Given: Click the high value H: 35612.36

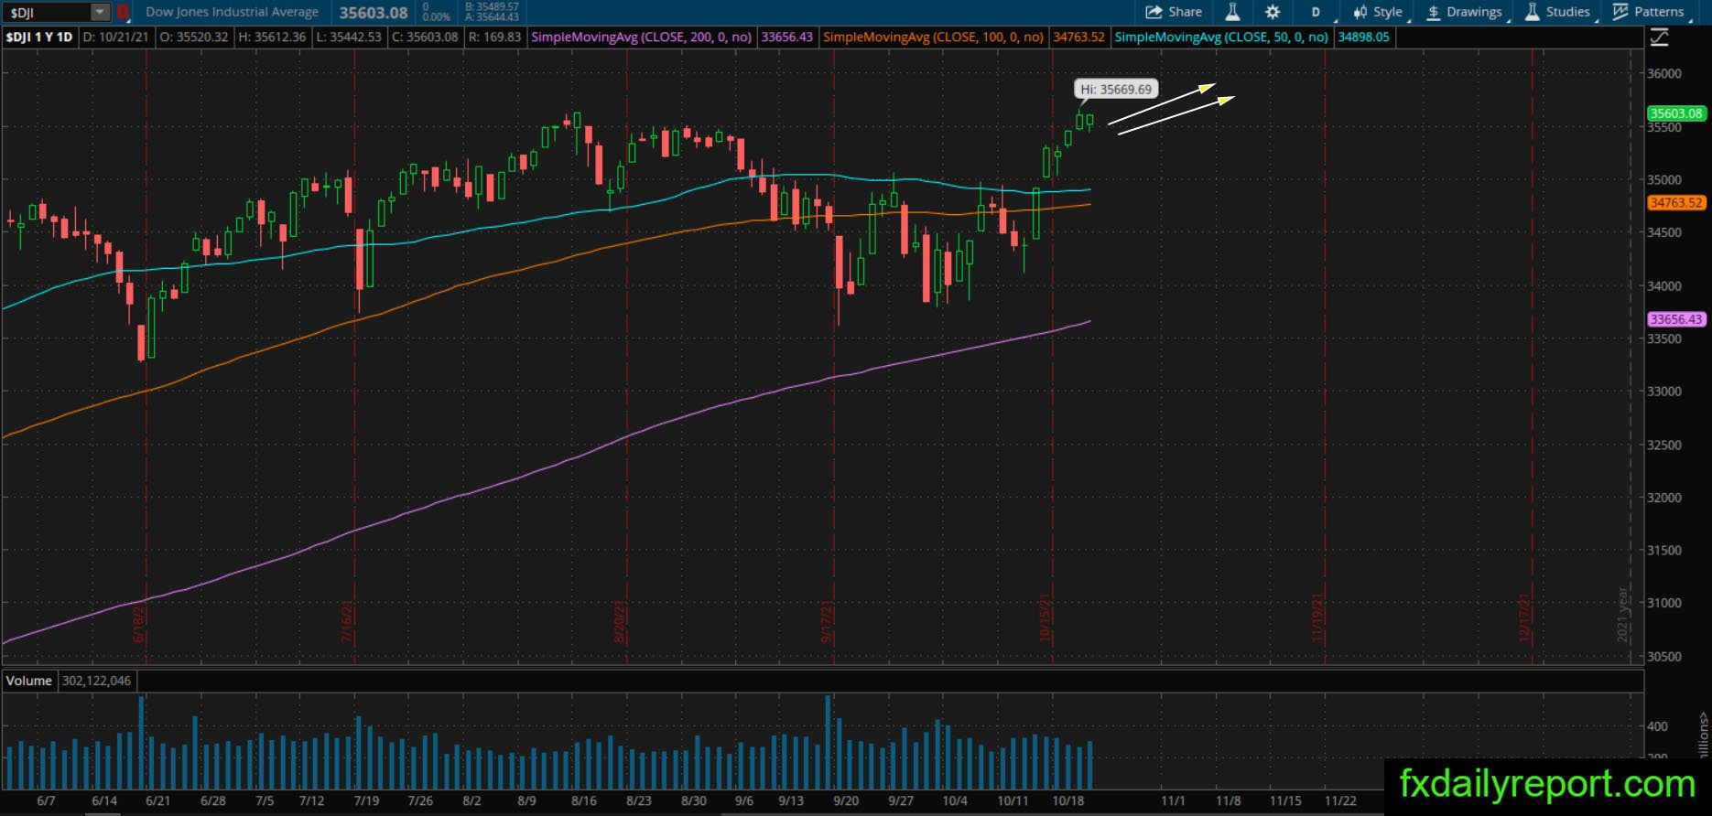Looking at the screenshot, I should coord(272,38).
